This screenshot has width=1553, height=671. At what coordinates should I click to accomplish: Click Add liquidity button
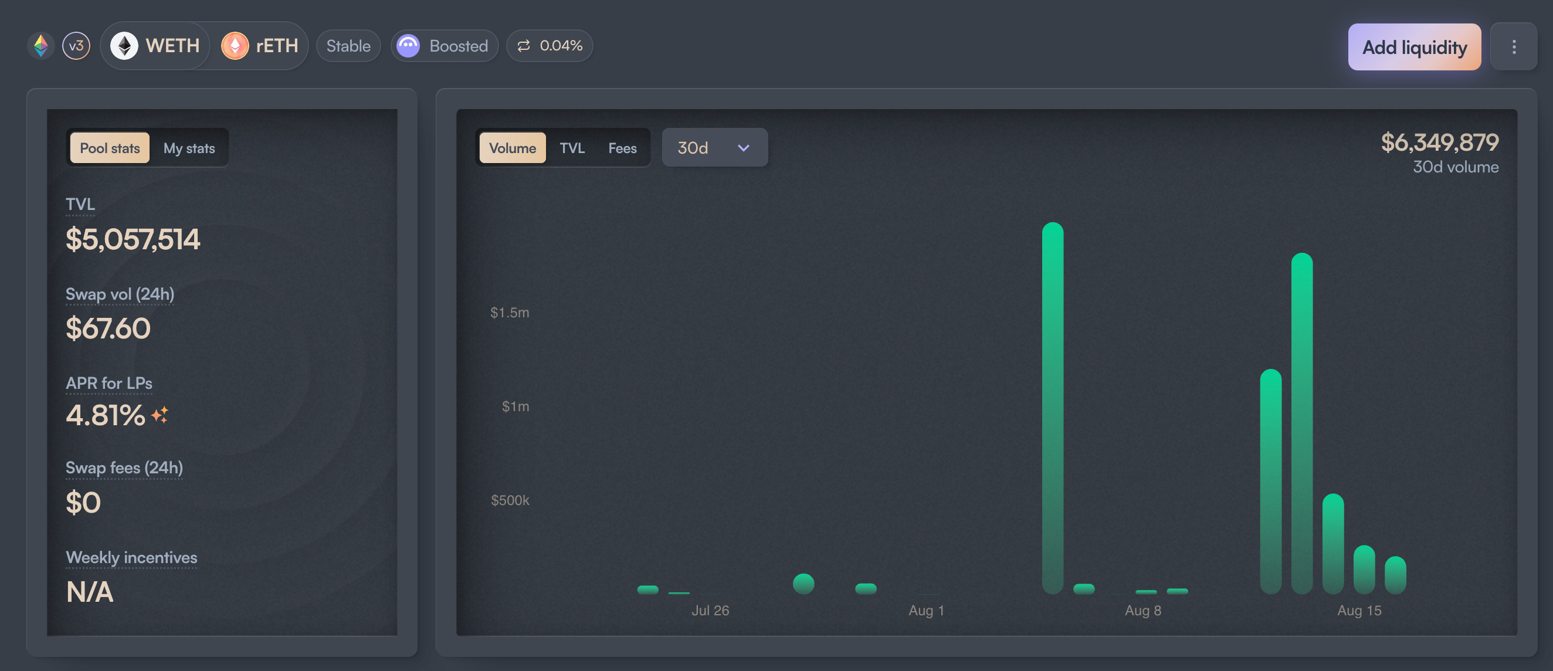[1415, 47]
